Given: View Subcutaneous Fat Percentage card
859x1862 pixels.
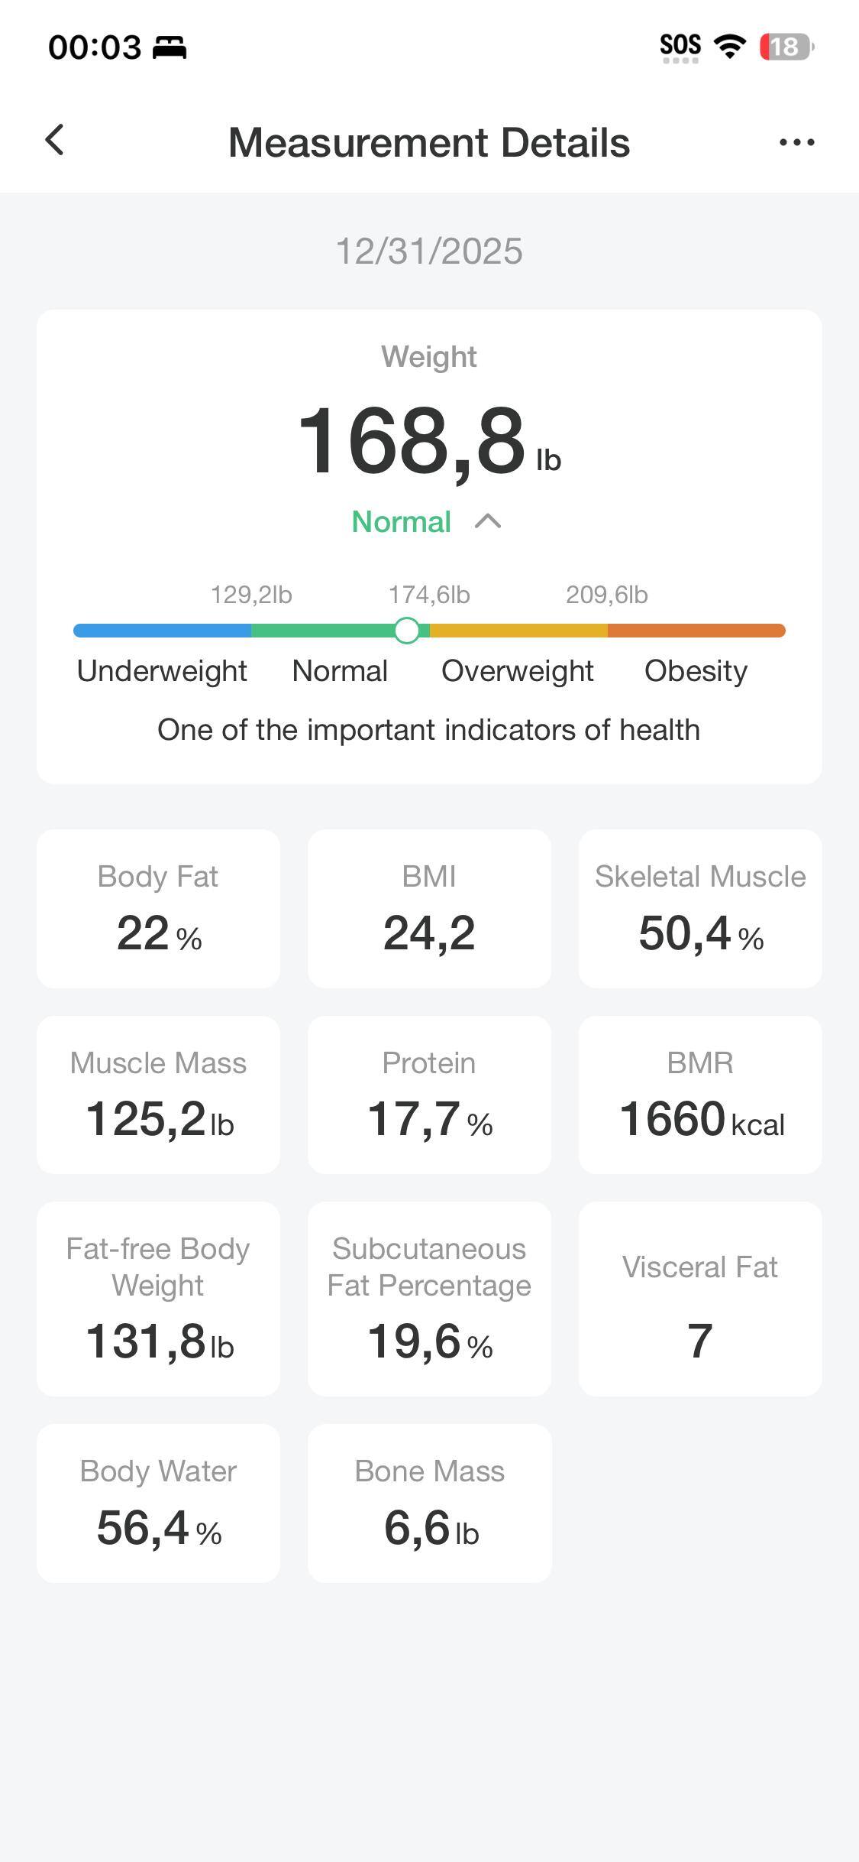Looking at the screenshot, I should [x=429, y=1299].
